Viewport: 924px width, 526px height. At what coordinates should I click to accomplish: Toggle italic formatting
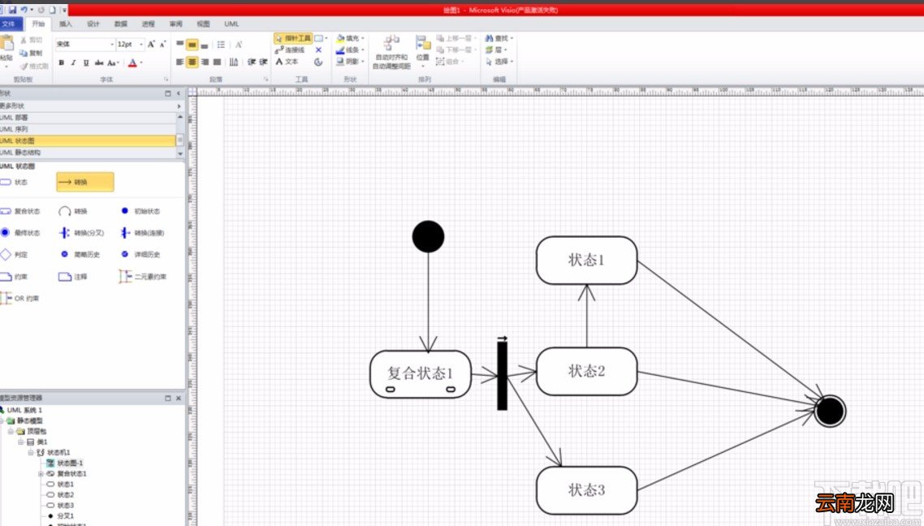[x=73, y=63]
